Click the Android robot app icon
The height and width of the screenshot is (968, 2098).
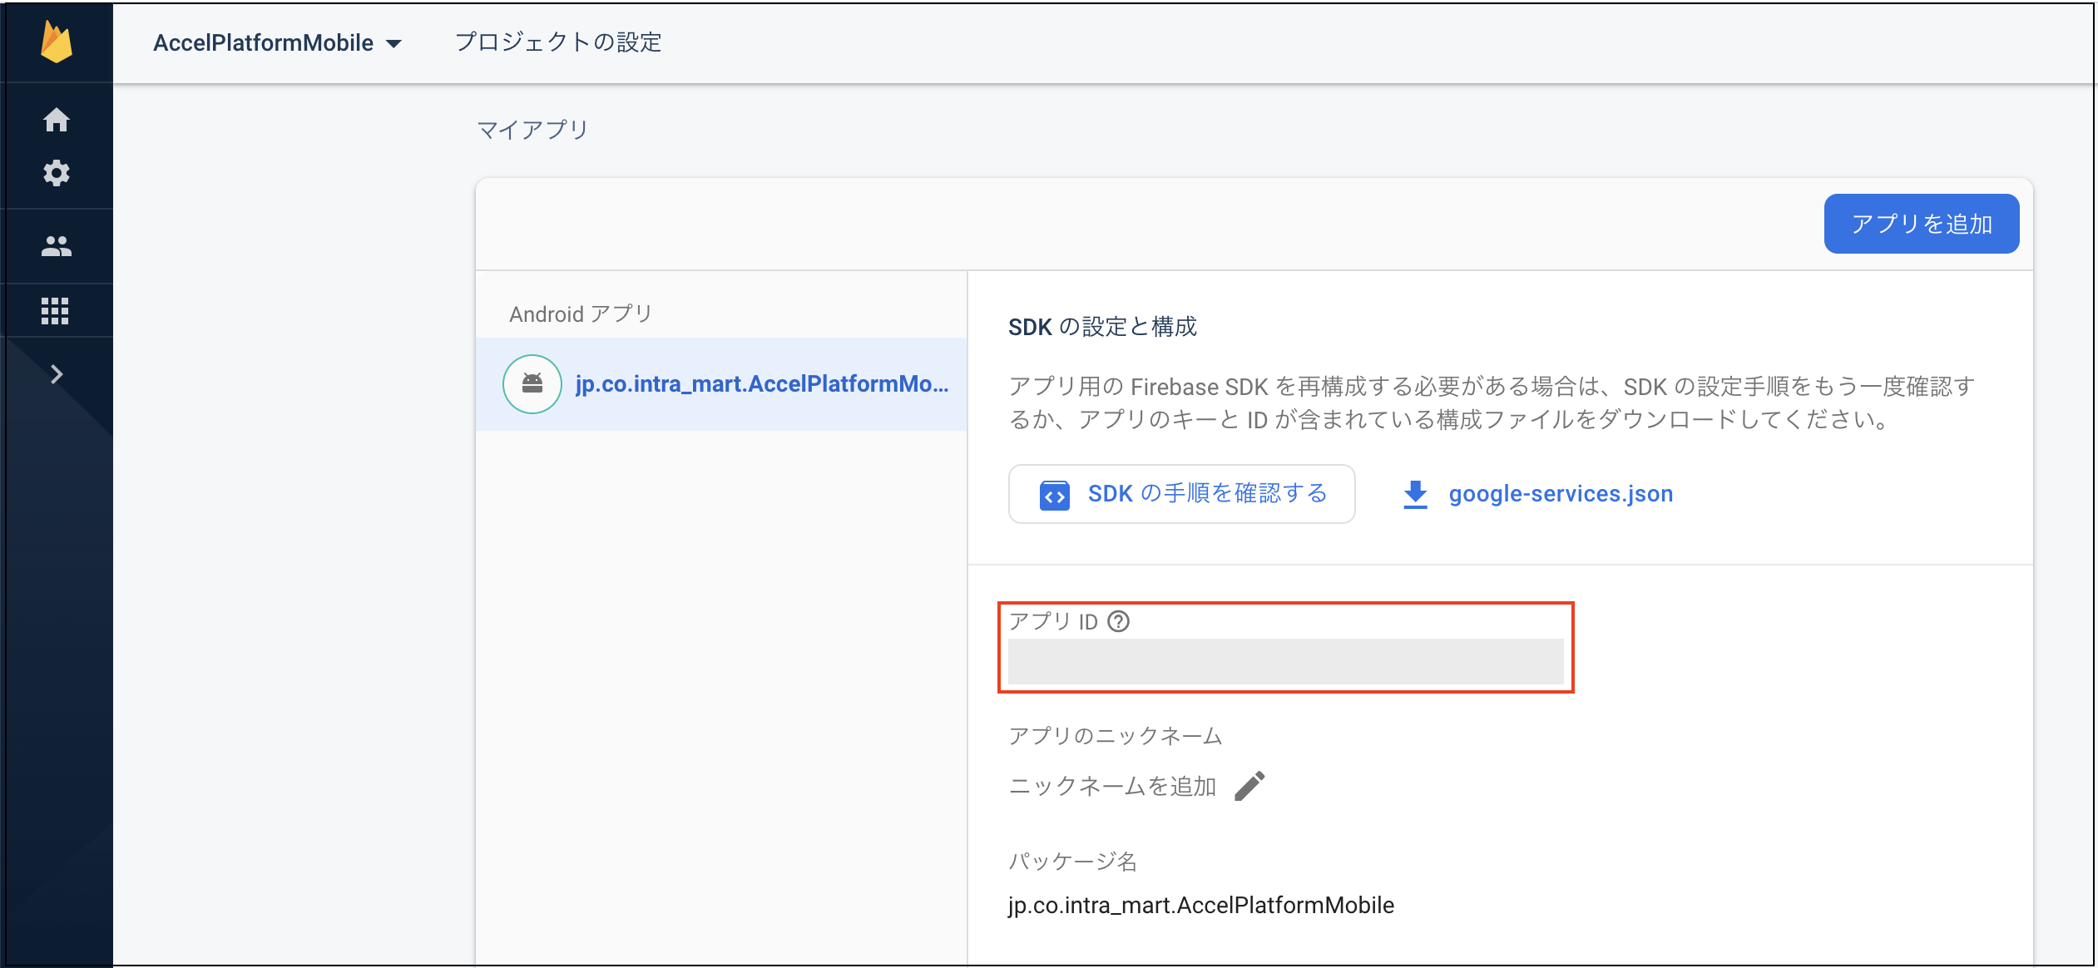pyautogui.click(x=532, y=383)
